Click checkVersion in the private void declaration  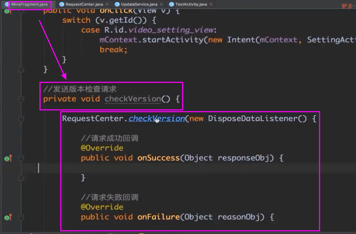[x=133, y=99]
